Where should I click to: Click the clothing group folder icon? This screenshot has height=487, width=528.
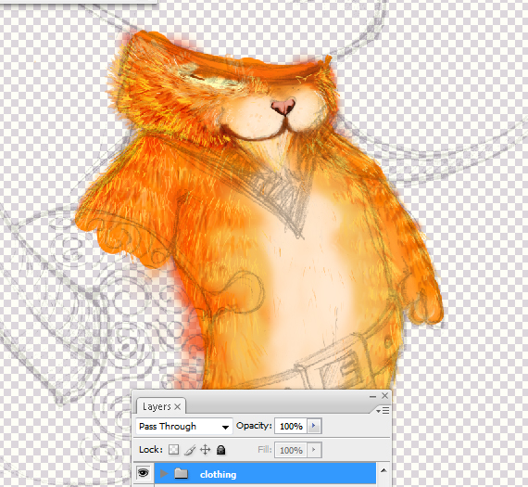(182, 473)
